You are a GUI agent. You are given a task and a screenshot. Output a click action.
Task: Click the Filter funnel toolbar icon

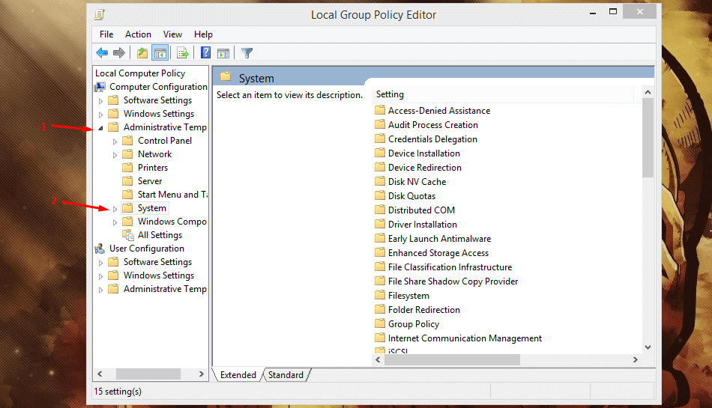click(247, 53)
